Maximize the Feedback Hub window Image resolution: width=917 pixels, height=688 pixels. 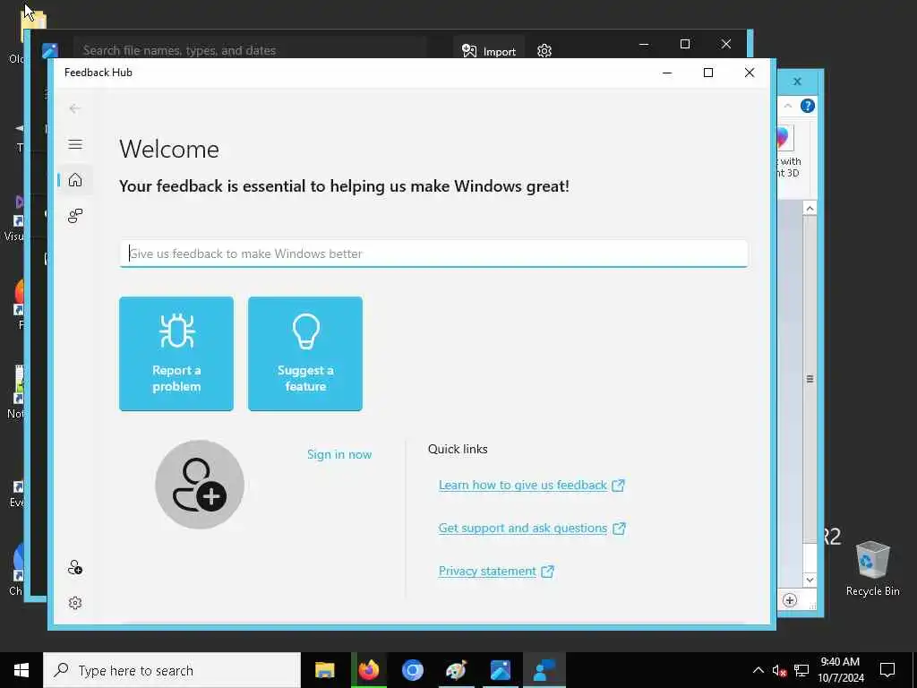coord(708,73)
